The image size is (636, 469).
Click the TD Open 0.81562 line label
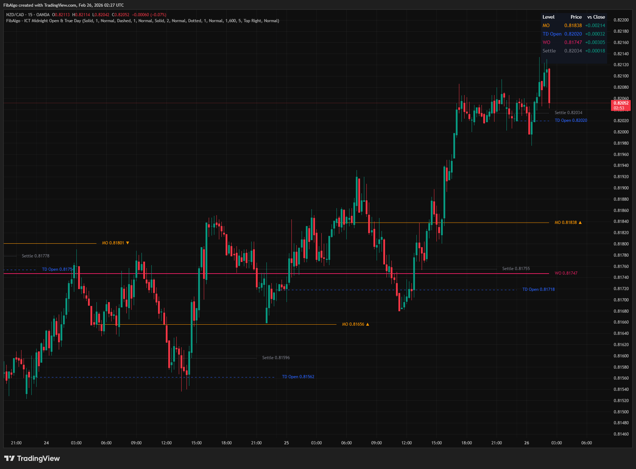(x=298, y=377)
